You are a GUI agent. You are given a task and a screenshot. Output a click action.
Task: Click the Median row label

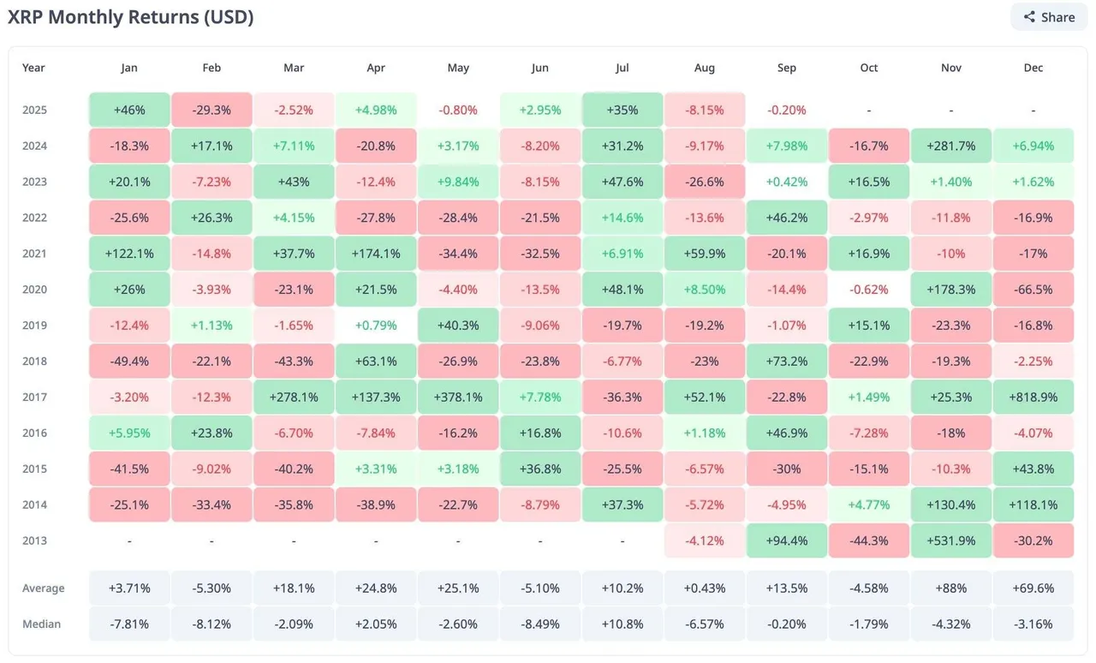41,624
